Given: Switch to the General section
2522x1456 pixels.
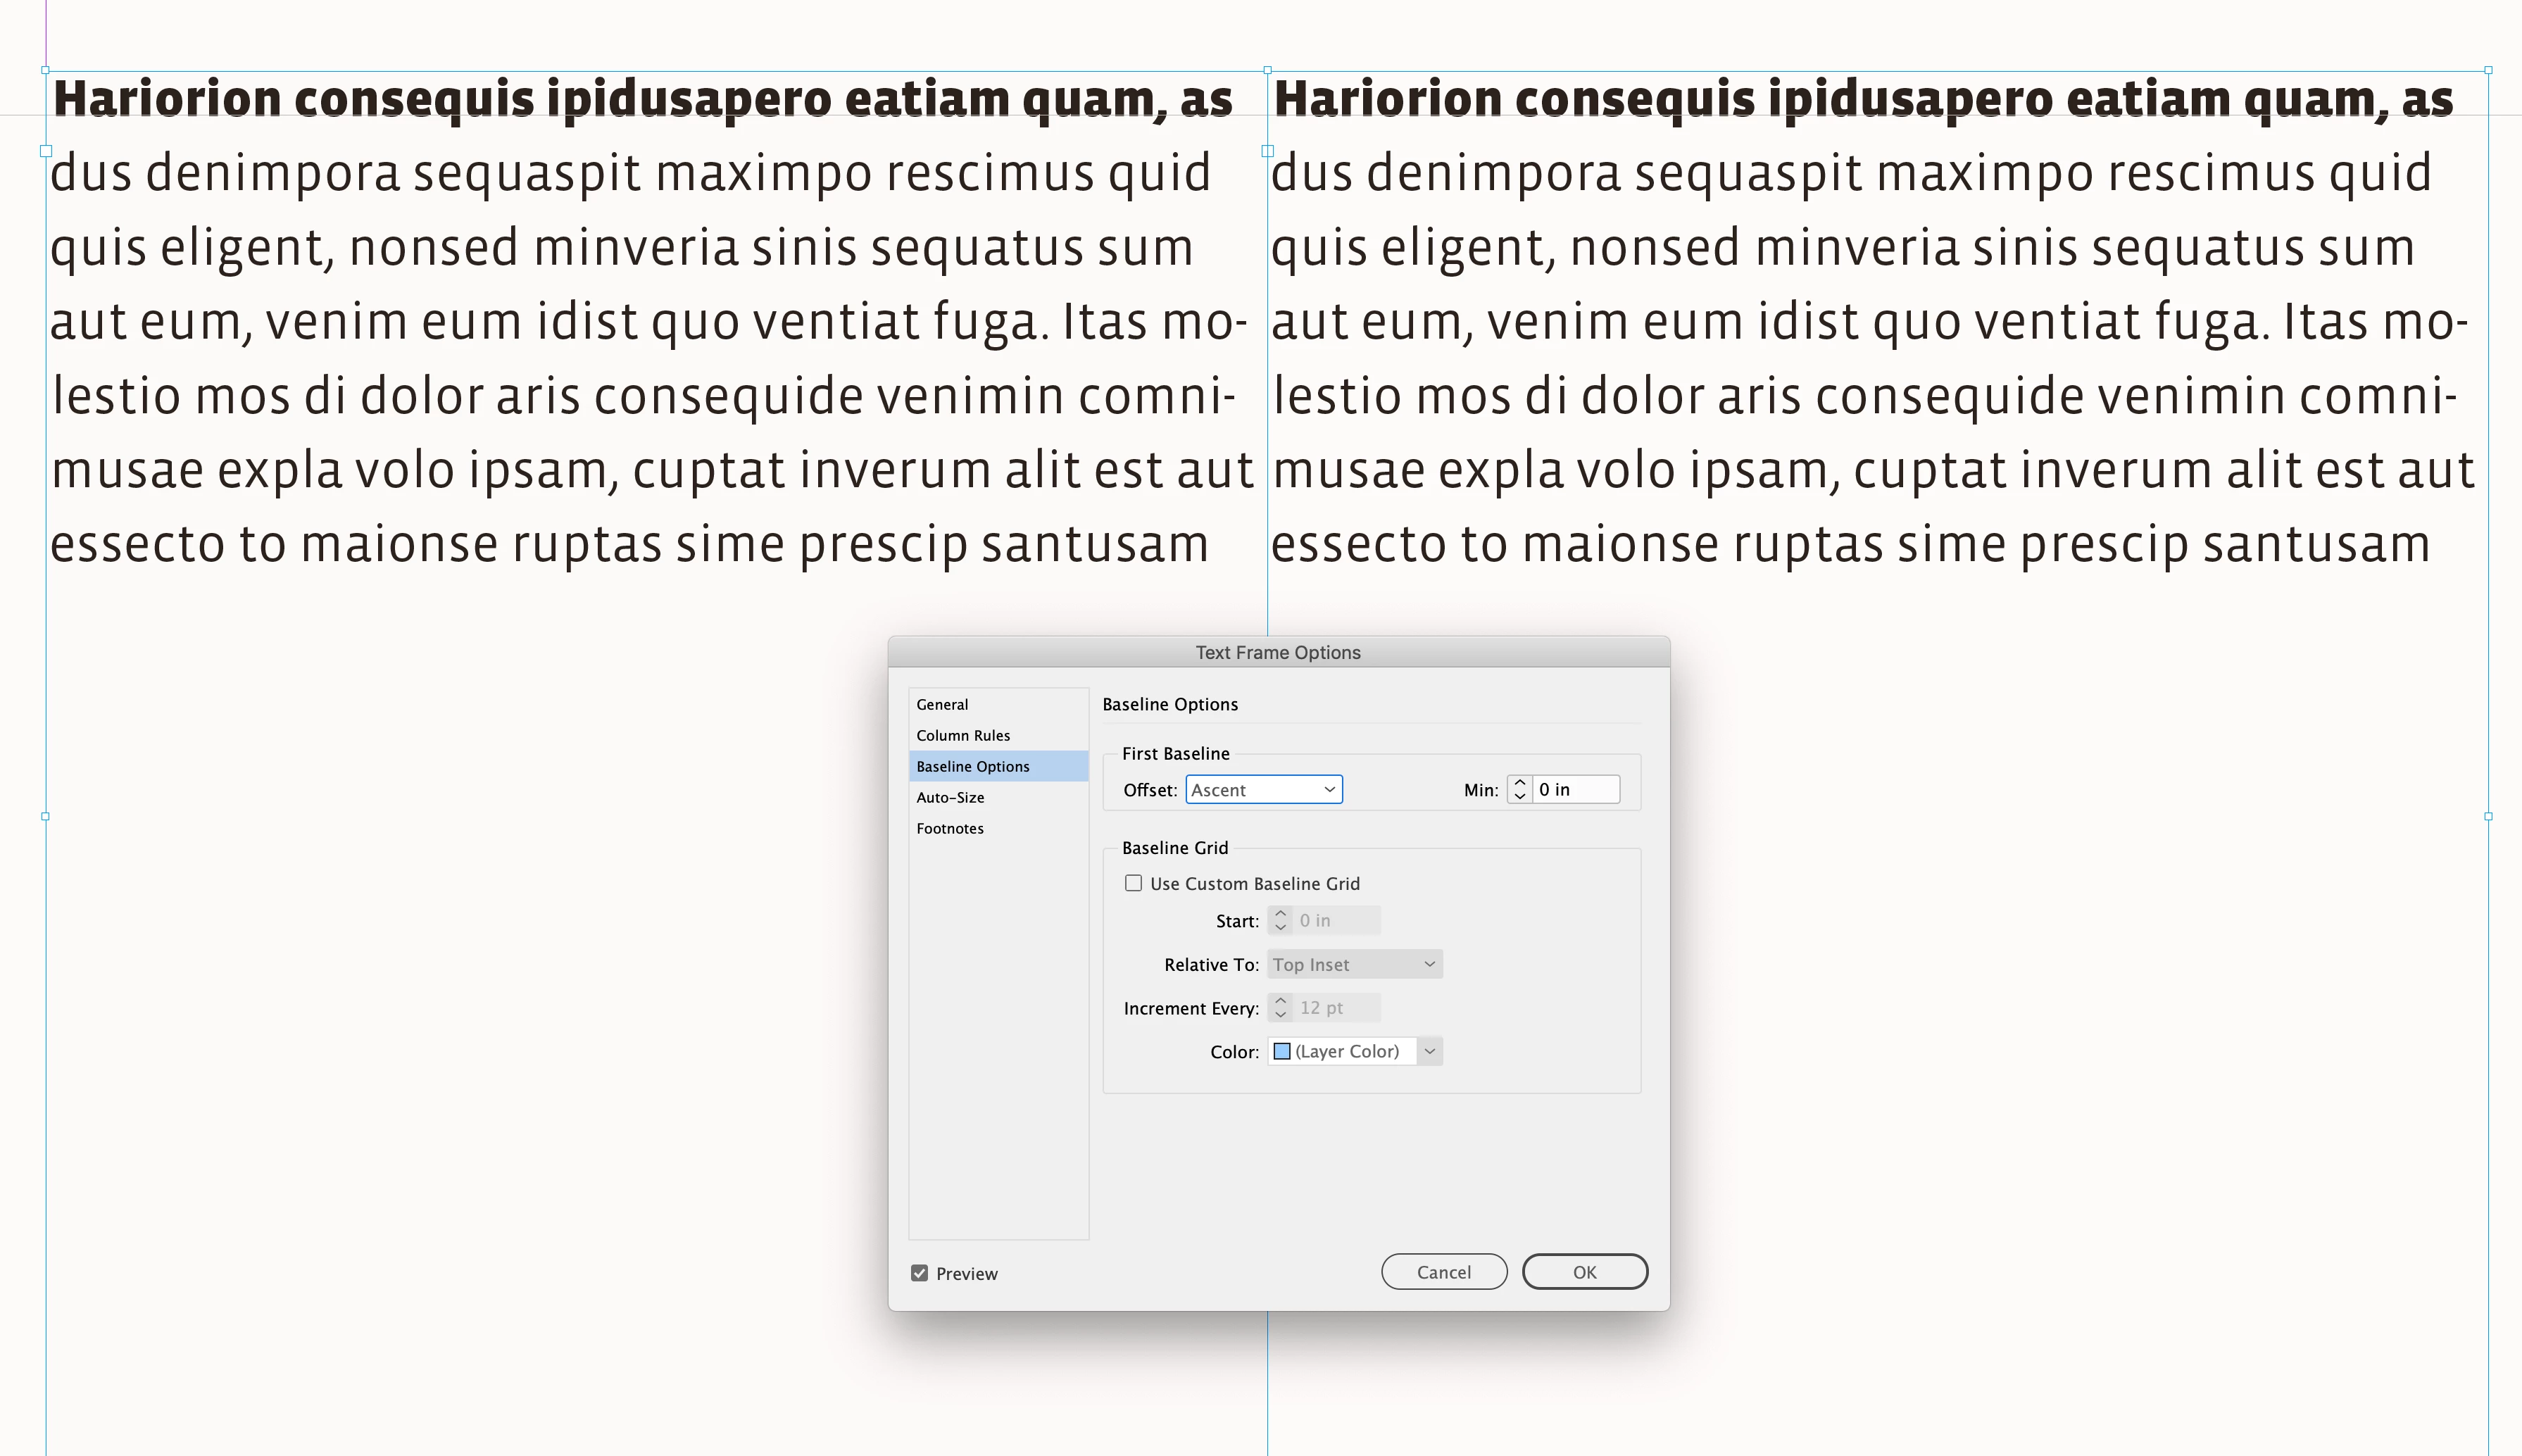Looking at the screenshot, I should pyautogui.click(x=942, y=704).
